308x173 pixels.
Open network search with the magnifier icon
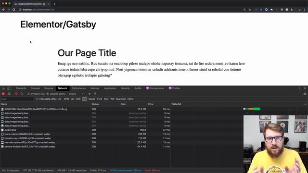tap(22, 94)
